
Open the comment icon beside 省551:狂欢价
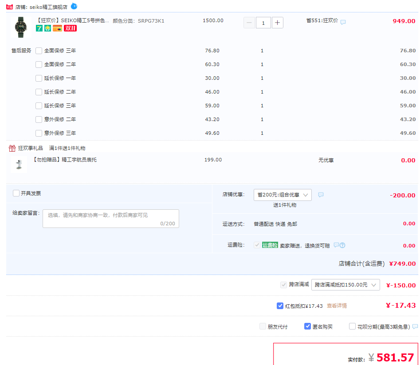[343, 22]
